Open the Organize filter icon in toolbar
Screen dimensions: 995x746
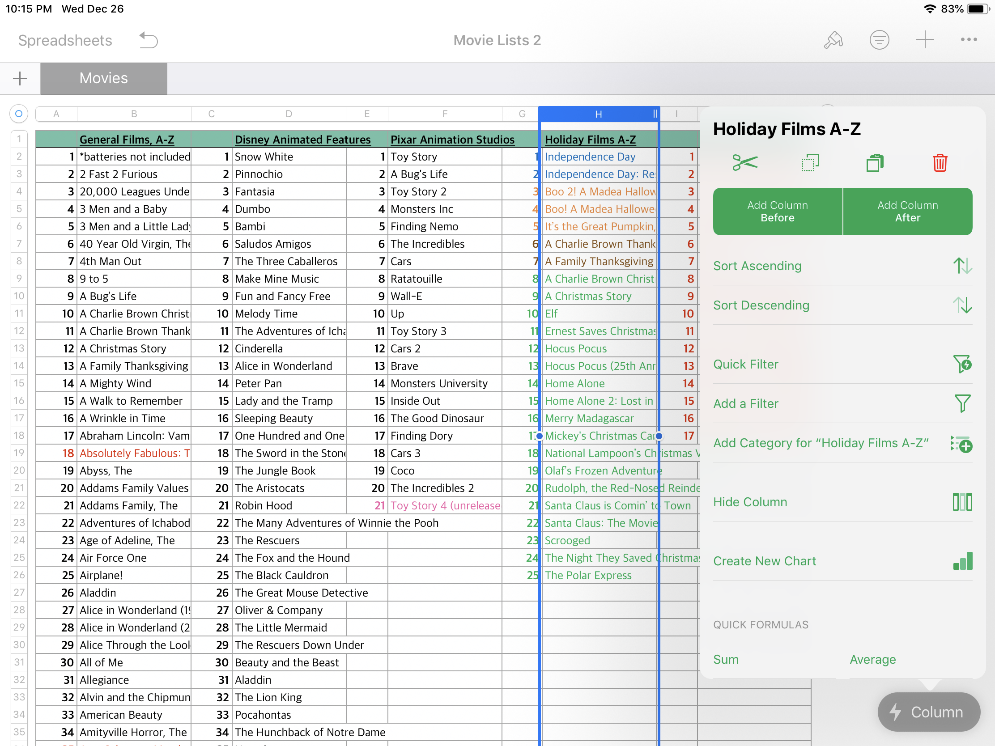879,40
